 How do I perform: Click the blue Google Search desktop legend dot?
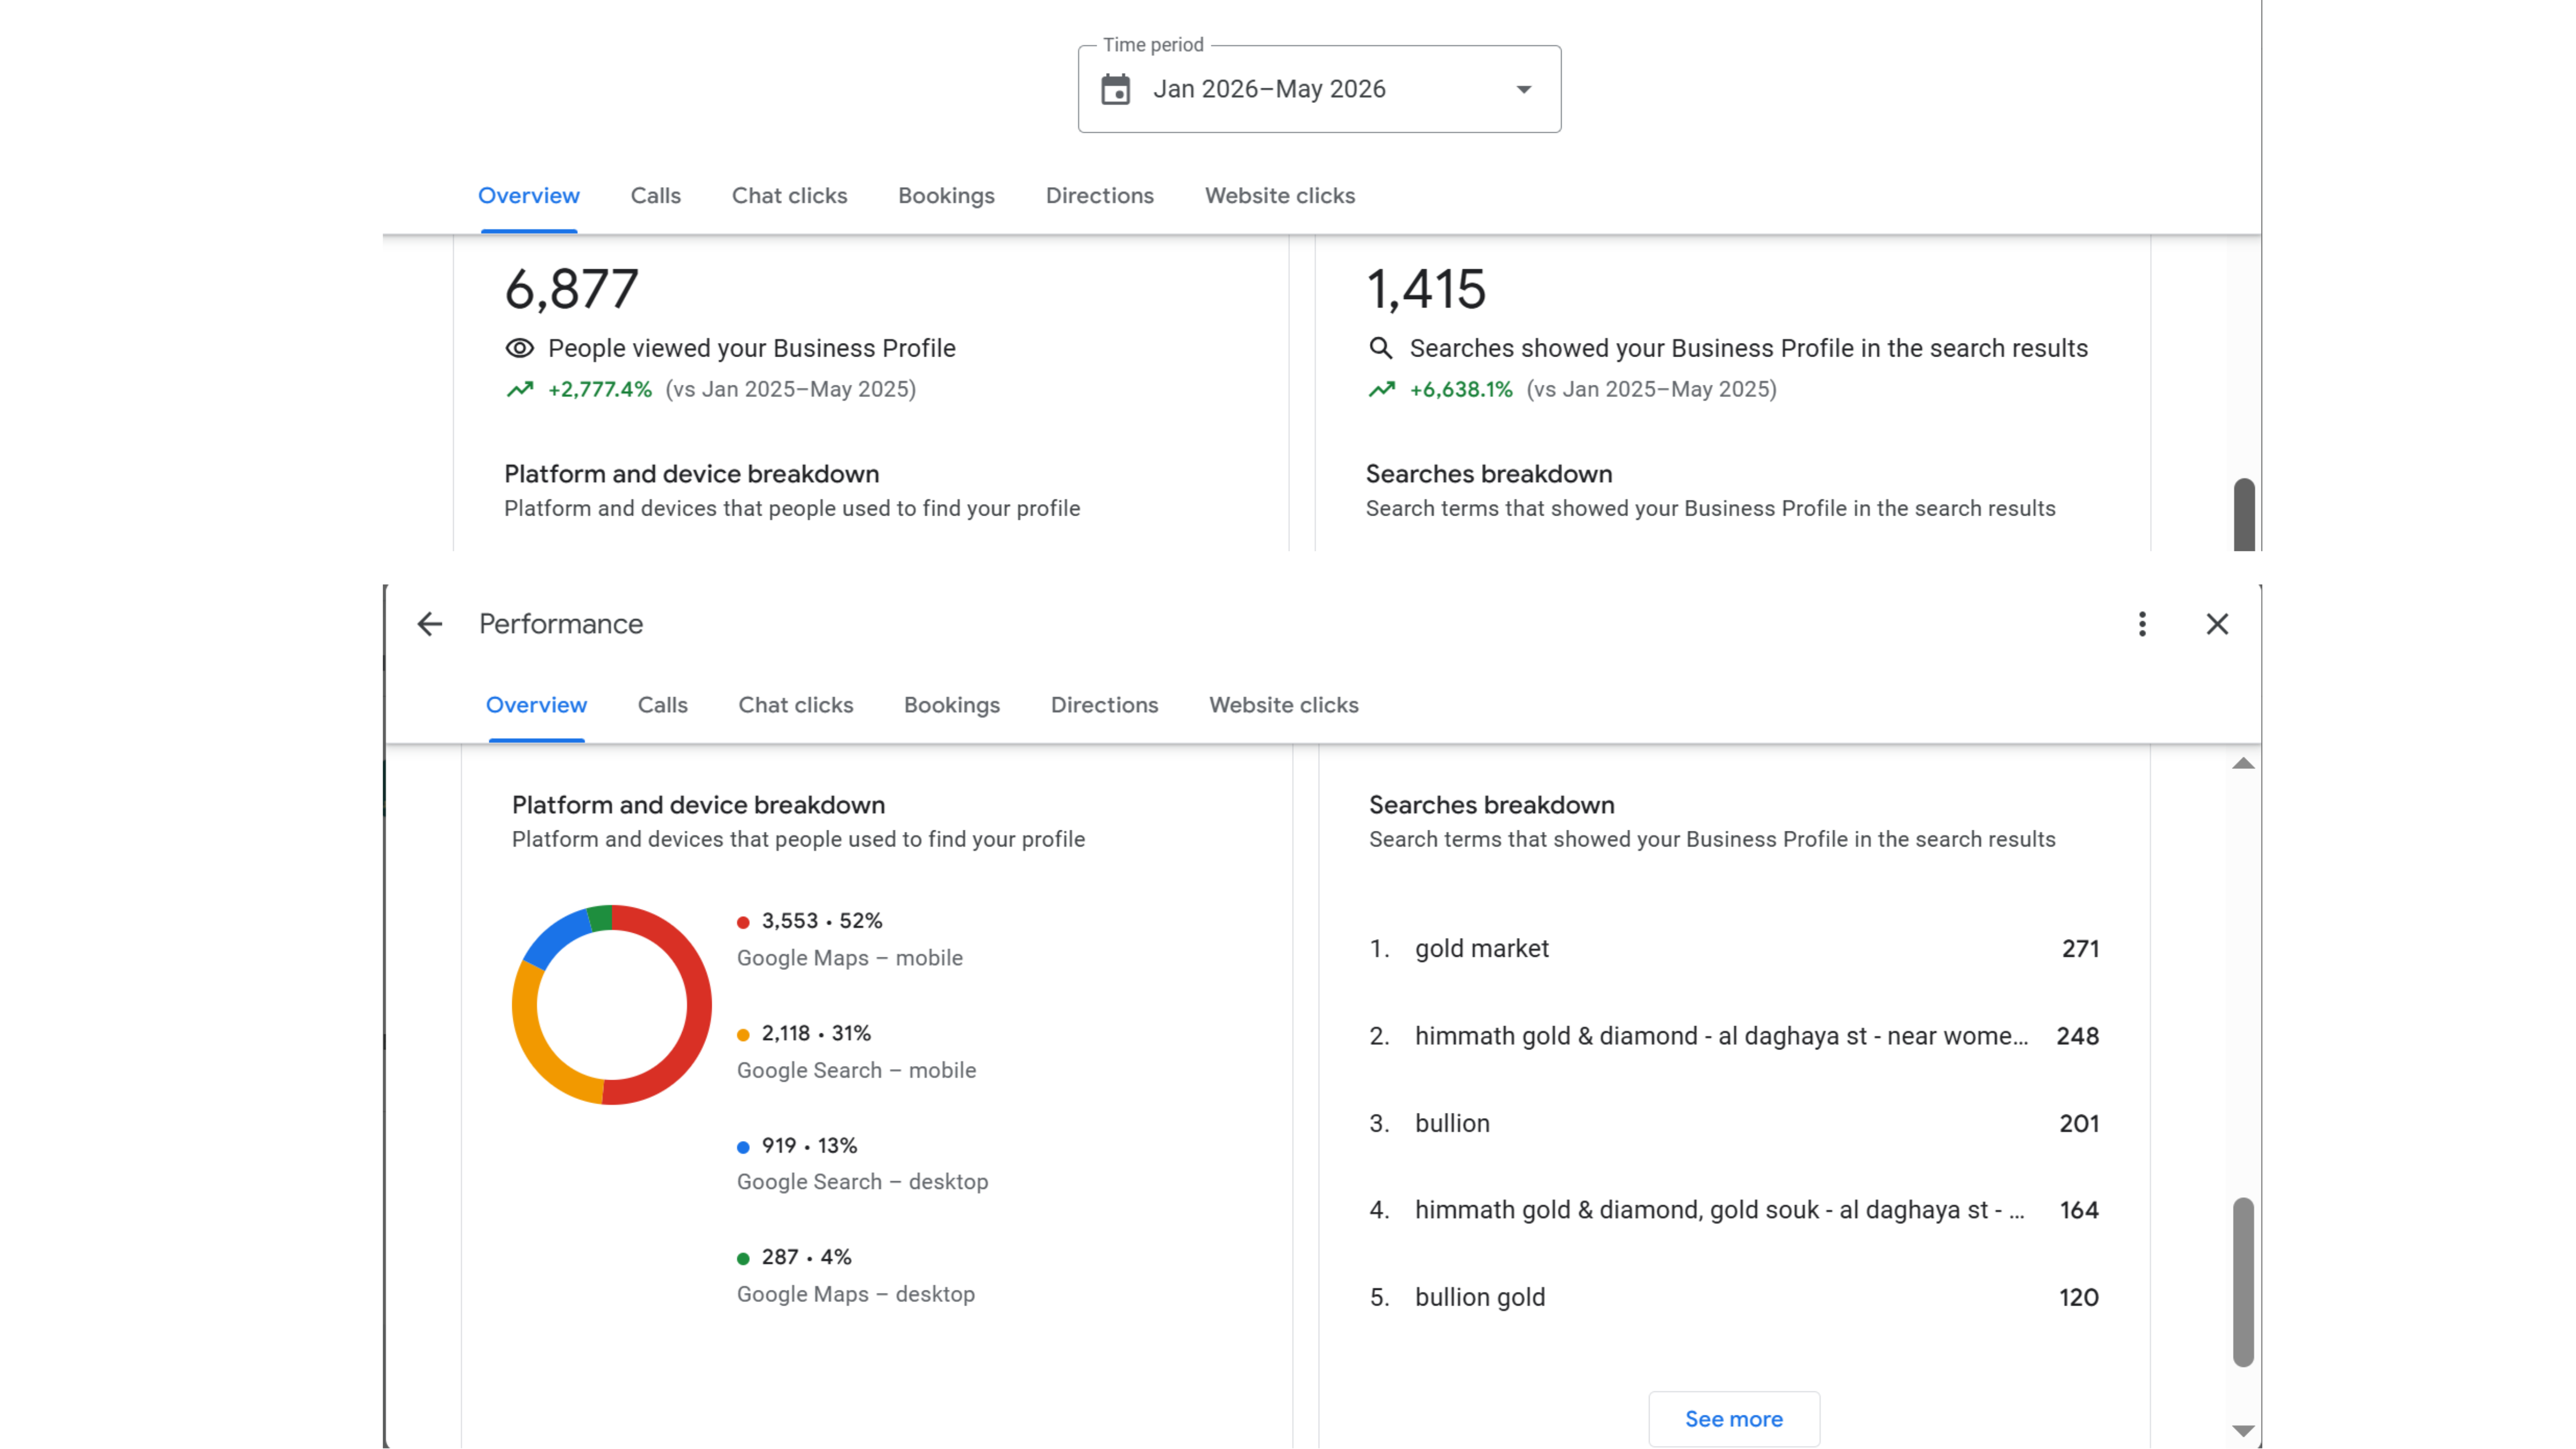tap(743, 1147)
